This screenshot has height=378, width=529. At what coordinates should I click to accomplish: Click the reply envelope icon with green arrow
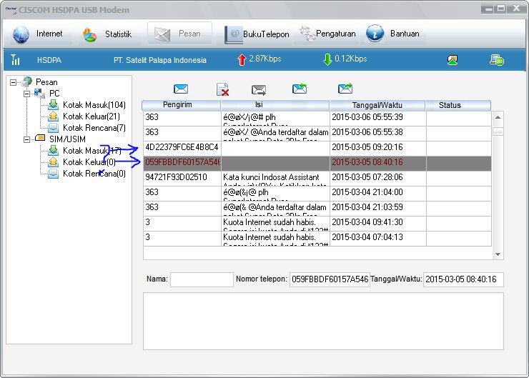click(x=300, y=89)
